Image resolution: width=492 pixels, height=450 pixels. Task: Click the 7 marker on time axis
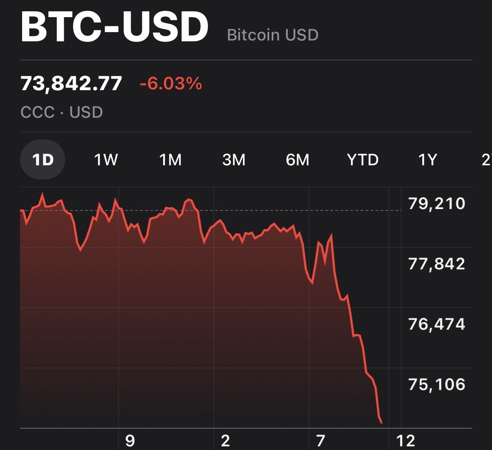click(x=320, y=440)
